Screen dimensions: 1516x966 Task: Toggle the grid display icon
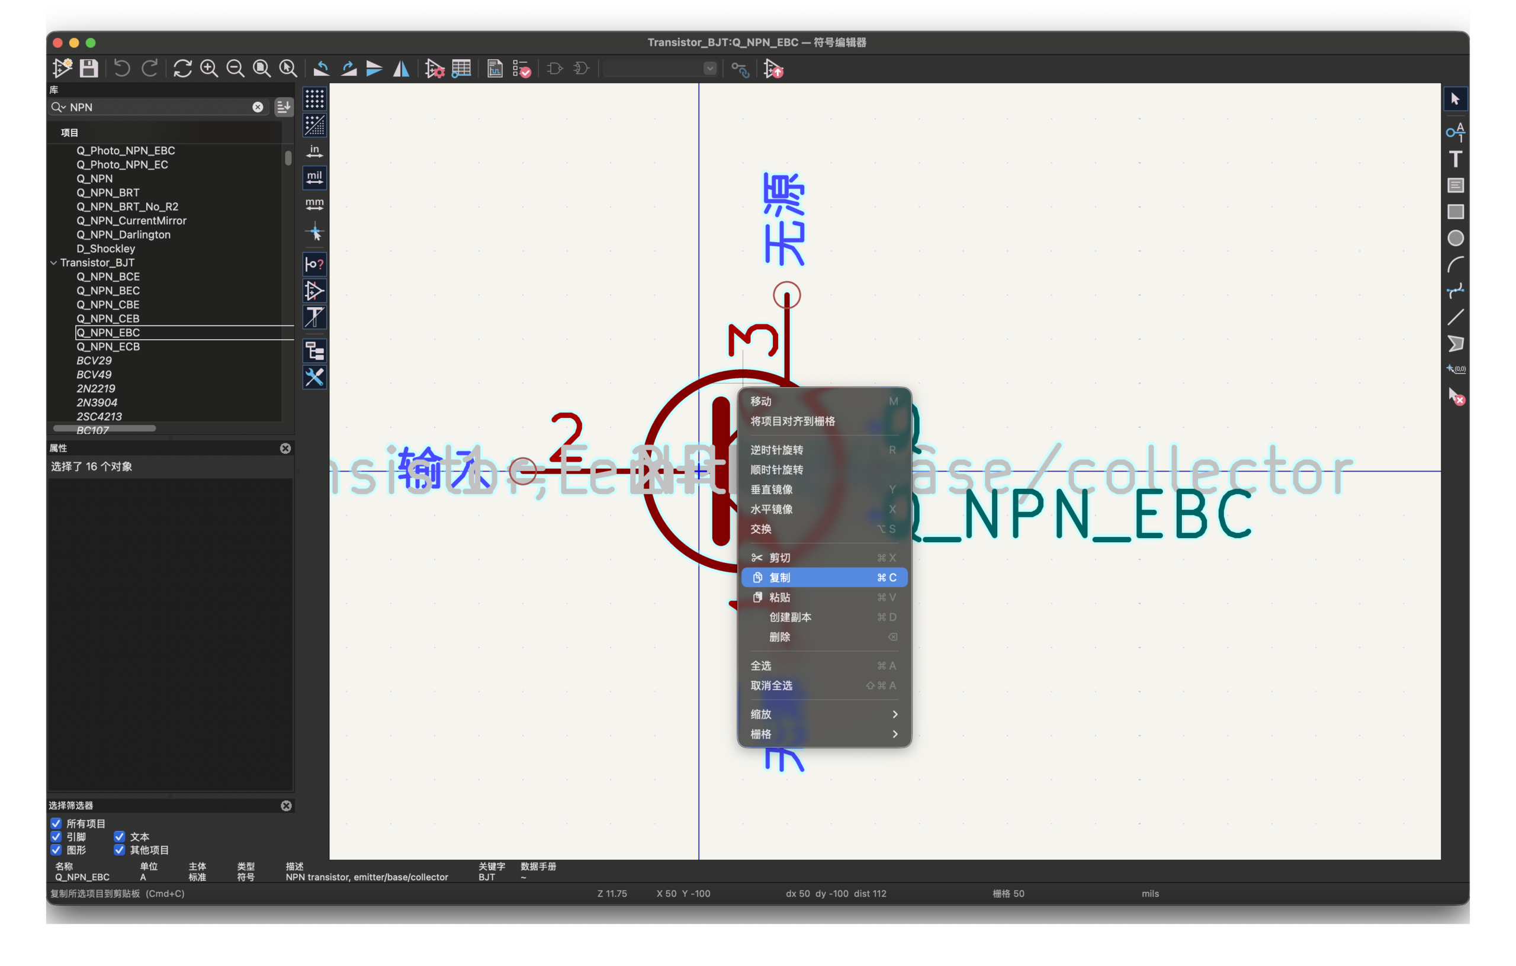click(314, 99)
